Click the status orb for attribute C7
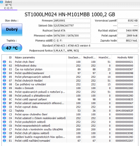Image resolution: width=140 pixels, height=146 pixels. pyautogui.click(x=4, y=129)
